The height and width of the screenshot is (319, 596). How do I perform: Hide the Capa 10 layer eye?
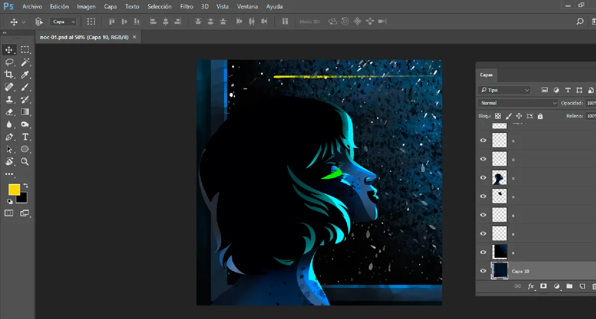(483, 271)
